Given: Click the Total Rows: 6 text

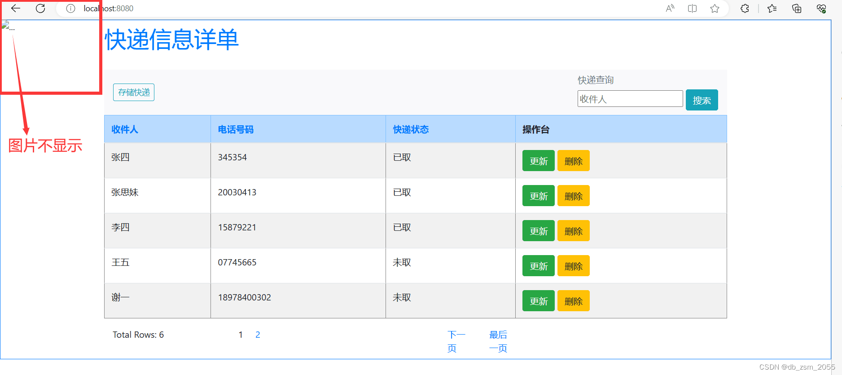Looking at the screenshot, I should pos(138,335).
